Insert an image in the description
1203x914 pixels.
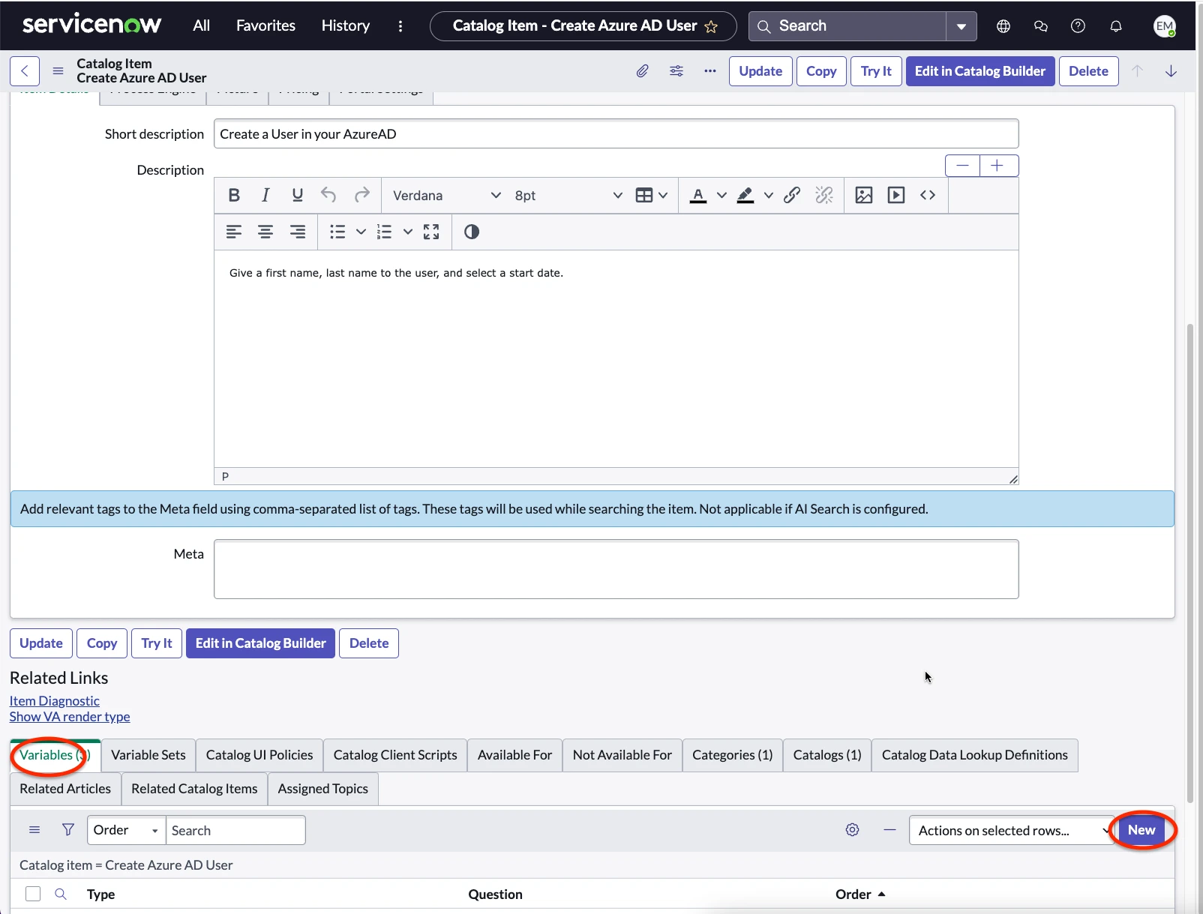point(863,196)
